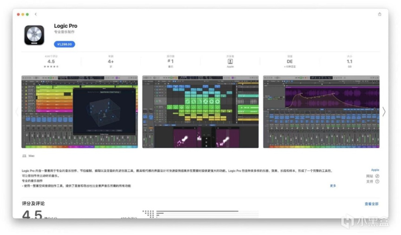This screenshot has width=401, height=235.
Task: View the 1.1 GB size info
Action: [x=349, y=62]
